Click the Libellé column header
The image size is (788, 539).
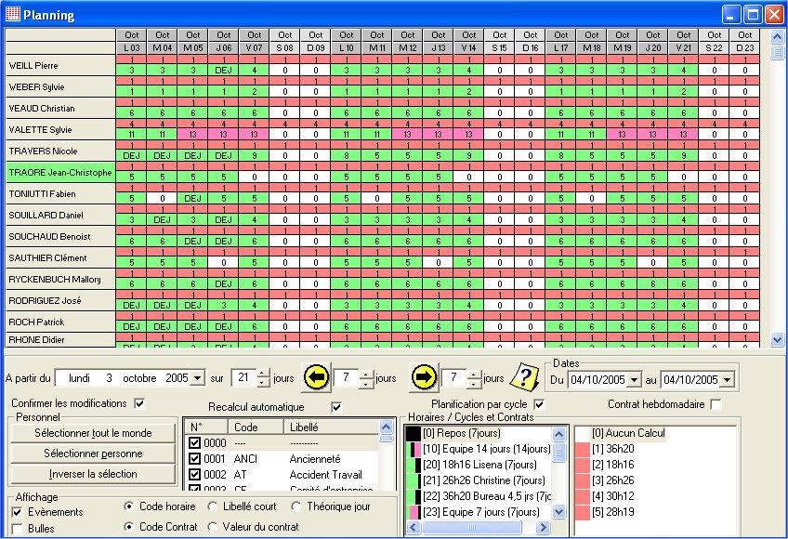(x=332, y=427)
